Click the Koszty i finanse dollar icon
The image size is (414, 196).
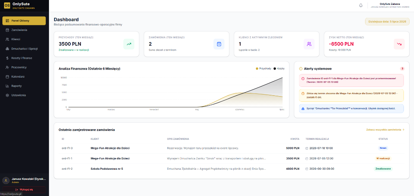(x=7, y=58)
